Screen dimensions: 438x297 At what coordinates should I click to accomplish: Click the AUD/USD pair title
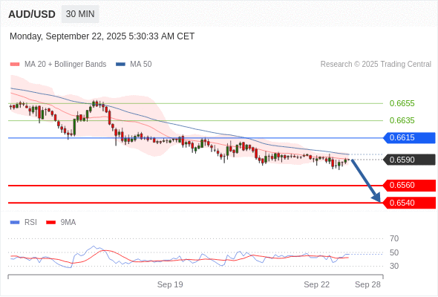coord(32,14)
